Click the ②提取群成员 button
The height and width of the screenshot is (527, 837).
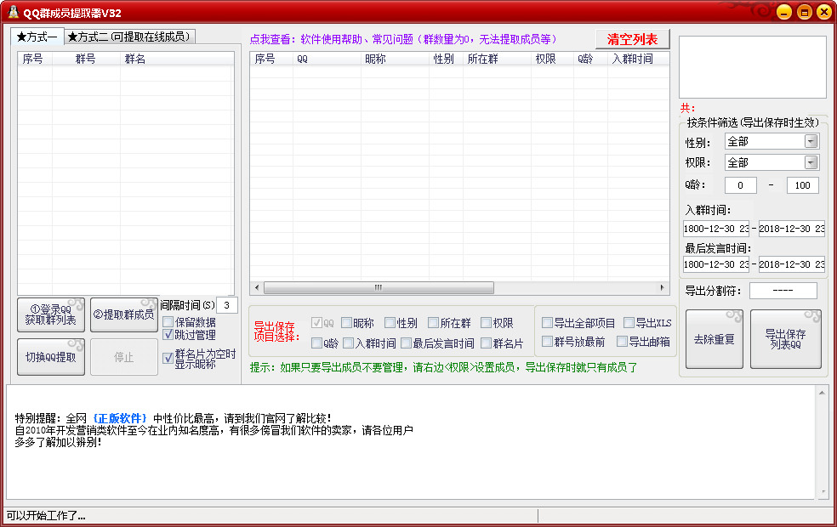click(124, 314)
